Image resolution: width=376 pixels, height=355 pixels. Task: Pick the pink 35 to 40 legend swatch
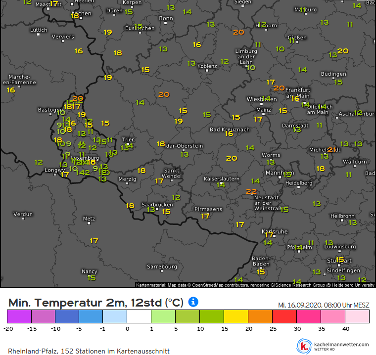(333, 316)
